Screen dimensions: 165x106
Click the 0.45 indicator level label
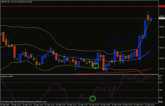coord(161,90)
